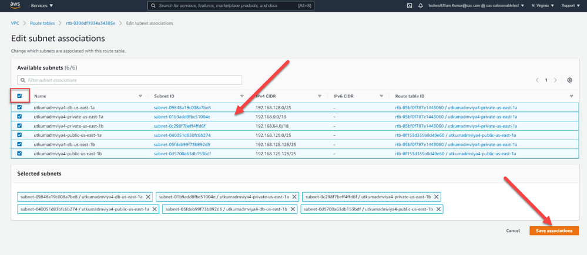Remove subnet-09848a19c008a7be8 from selected subnets
This screenshot has height=255, width=587.
point(148,197)
